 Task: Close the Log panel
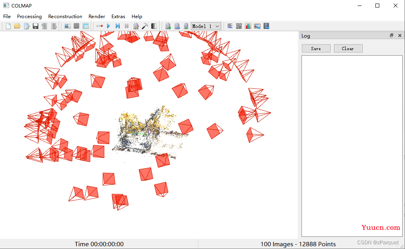click(400, 36)
